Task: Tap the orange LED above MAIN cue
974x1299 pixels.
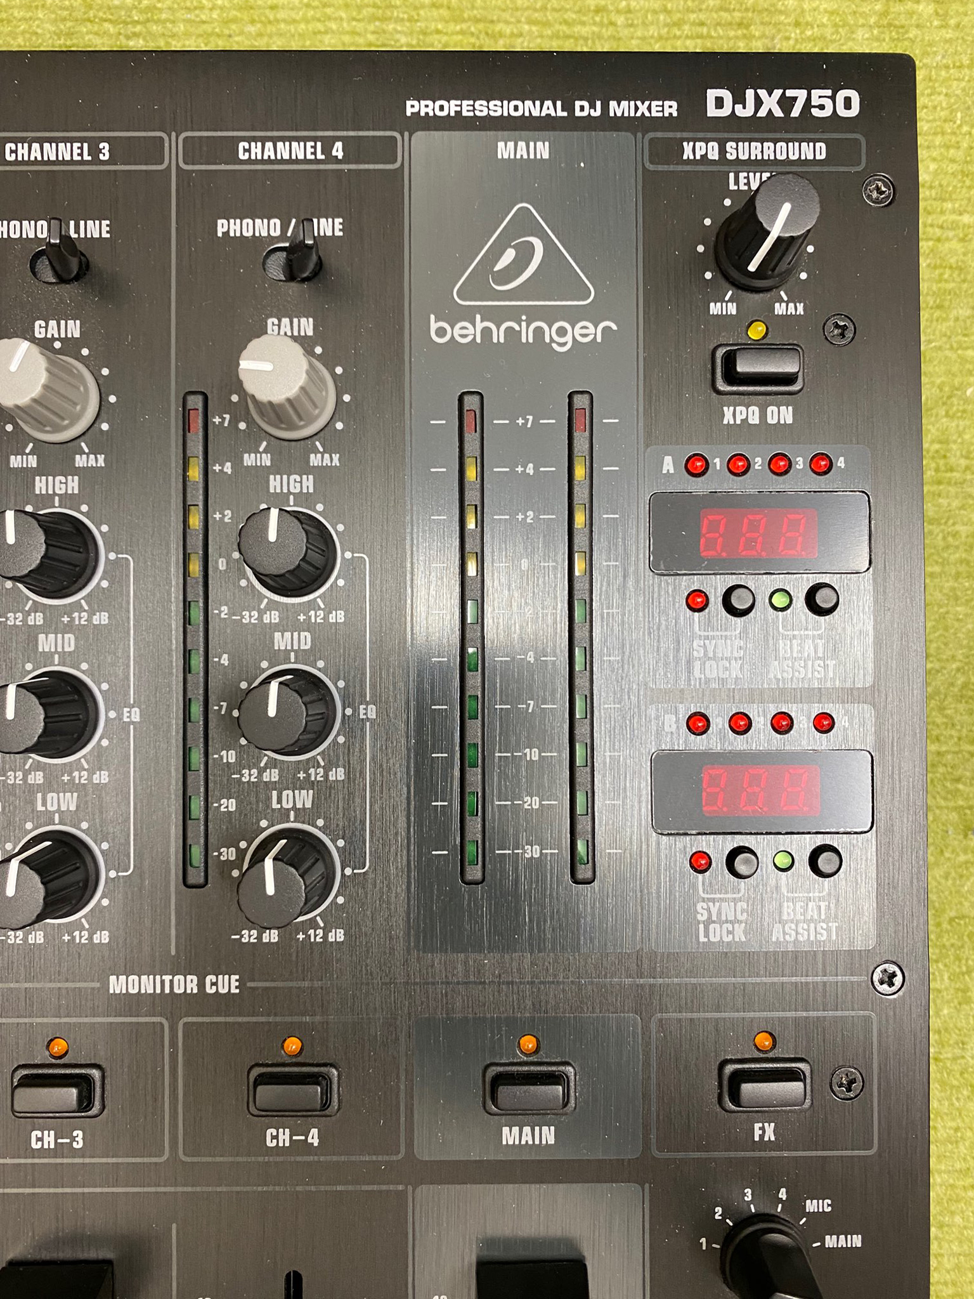Action: pyautogui.click(x=528, y=1043)
